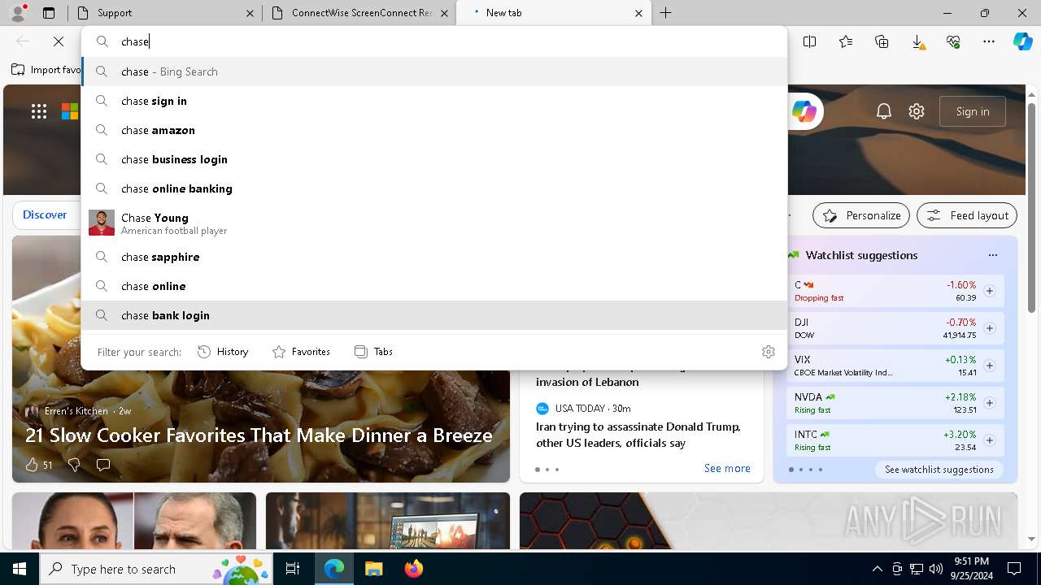Open the Discover feed tab
The width and height of the screenshot is (1041, 585).
(45, 214)
